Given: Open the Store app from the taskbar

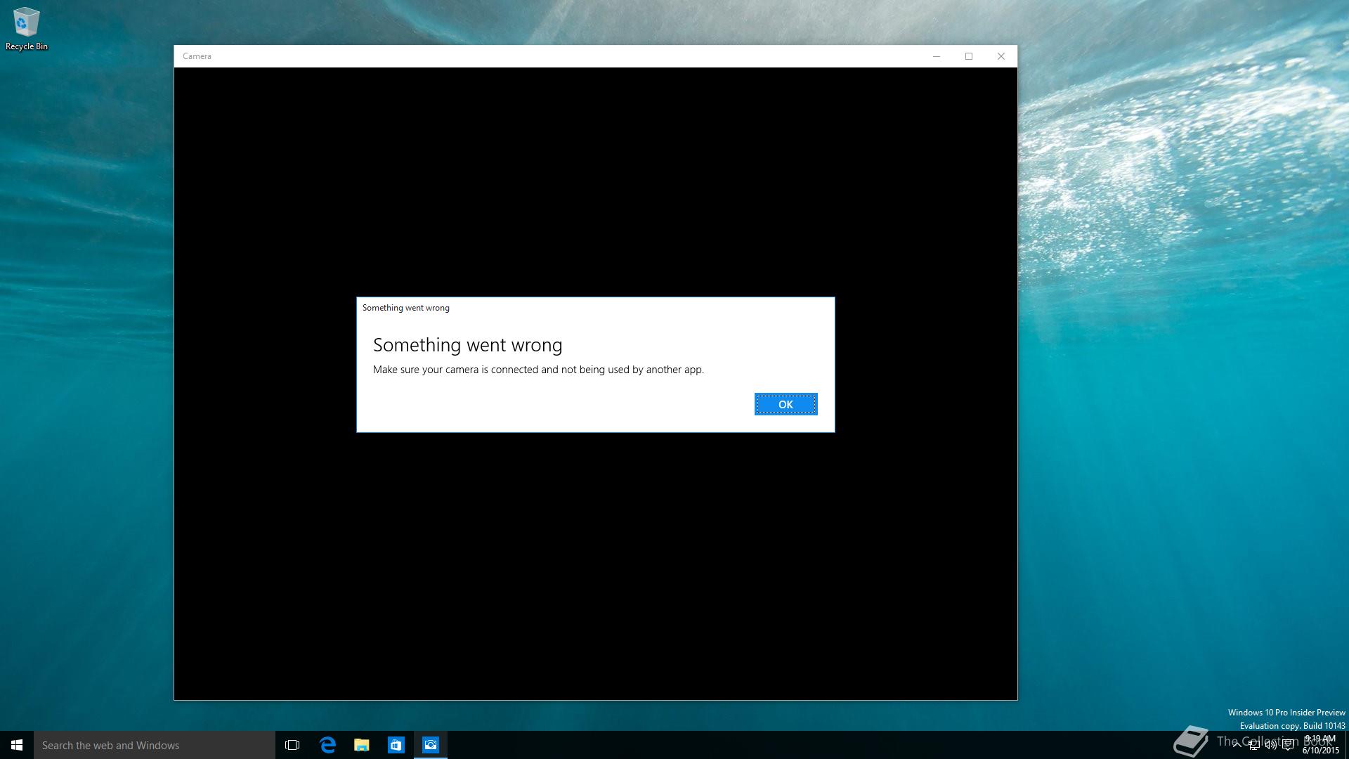Looking at the screenshot, I should [396, 745].
